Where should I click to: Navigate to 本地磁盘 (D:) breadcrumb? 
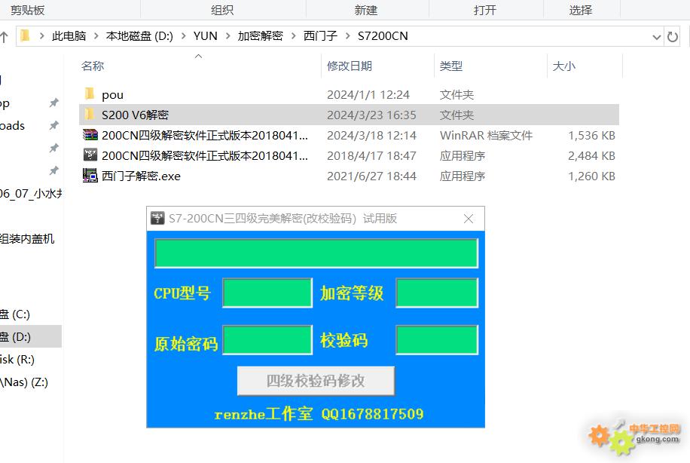tap(139, 36)
